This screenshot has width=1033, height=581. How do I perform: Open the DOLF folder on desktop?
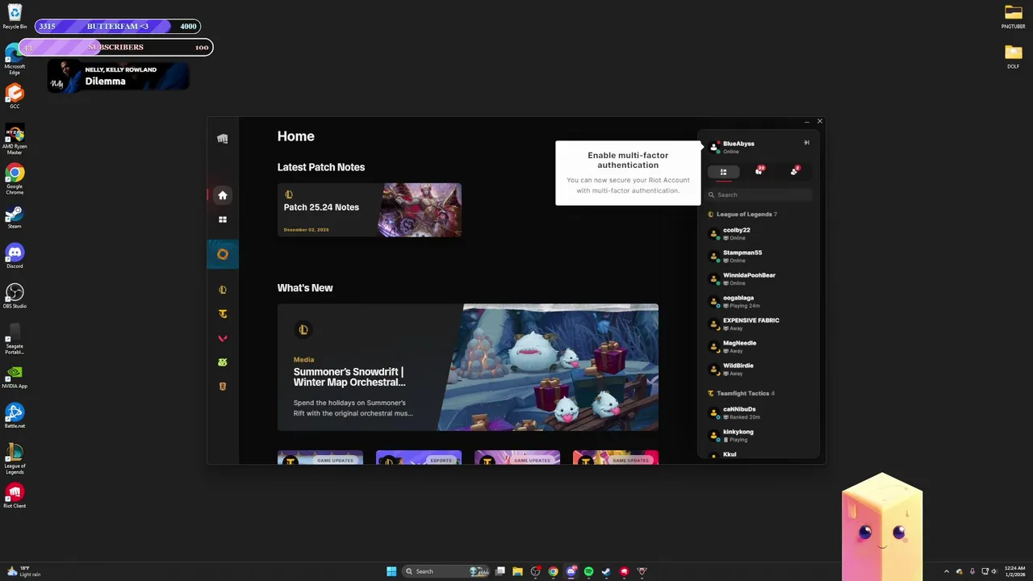point(1014,56)
